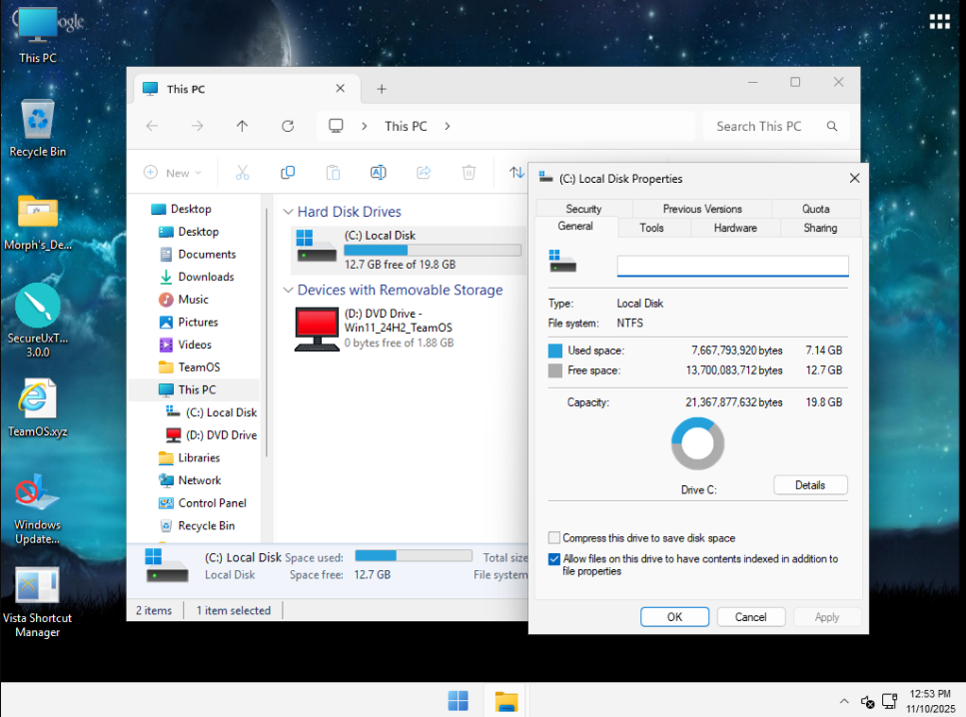Click the Details button
Image resolution: width=966 pixels, height=717 pixels.
point(810,485)
